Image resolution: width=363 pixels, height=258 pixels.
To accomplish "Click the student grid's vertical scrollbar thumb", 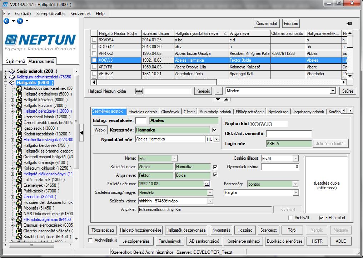I will [350, 42].
